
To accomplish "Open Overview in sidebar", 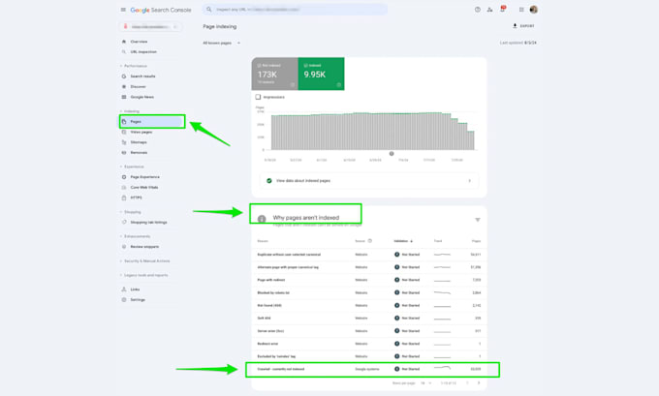I will 139,42.
